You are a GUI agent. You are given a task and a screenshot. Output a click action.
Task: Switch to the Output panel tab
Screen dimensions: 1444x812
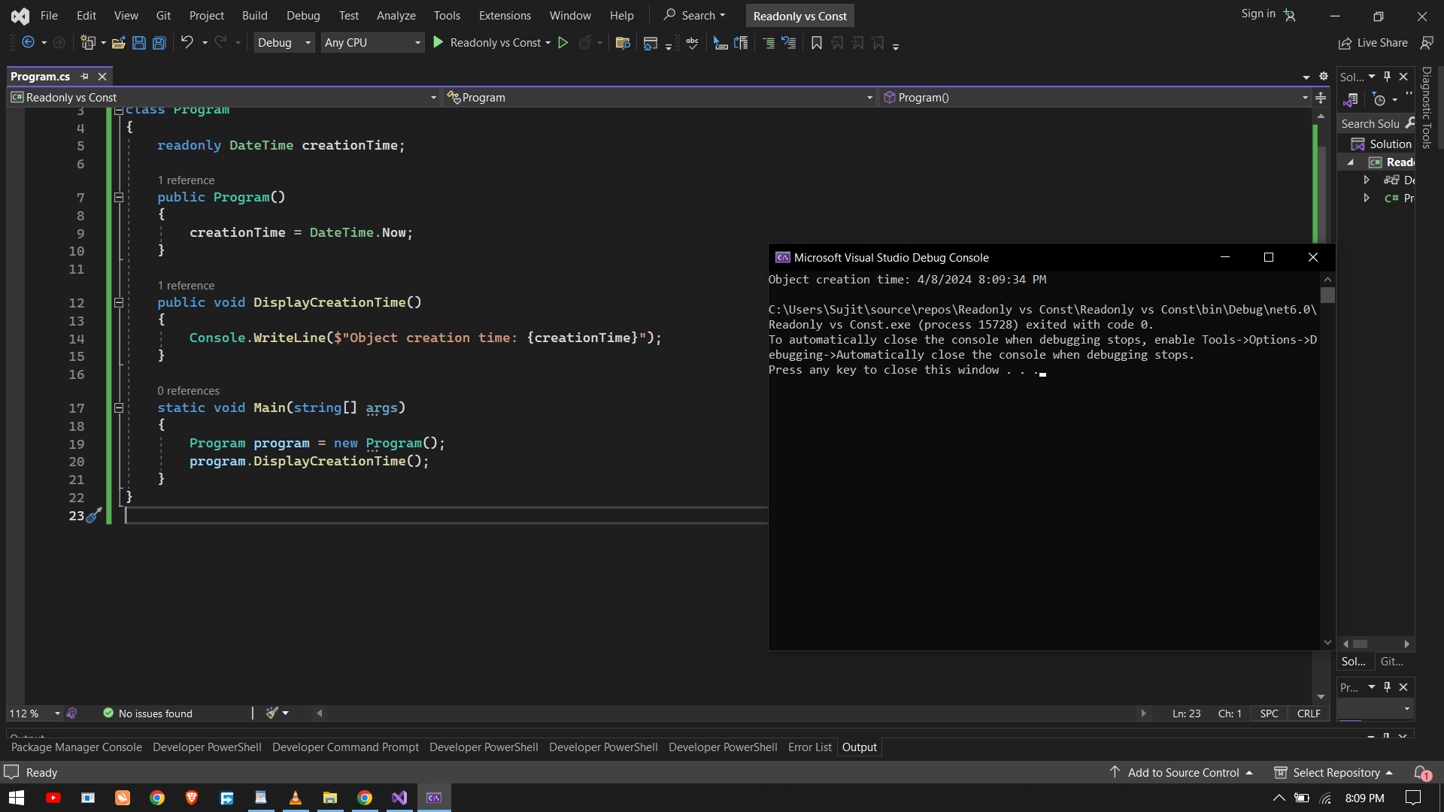pos(859,747)
